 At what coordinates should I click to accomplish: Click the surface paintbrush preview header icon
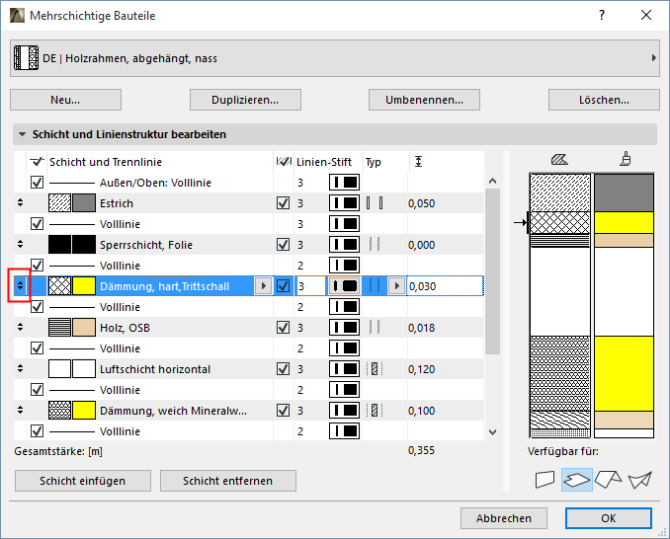(x=626, y=159)
